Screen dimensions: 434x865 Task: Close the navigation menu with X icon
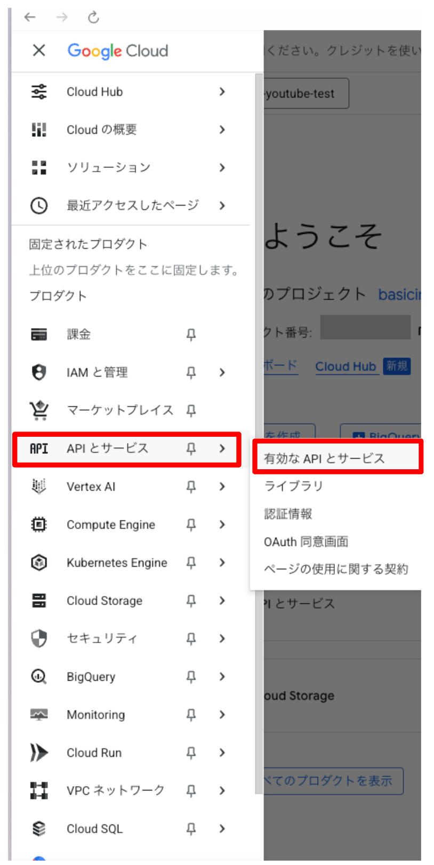(x=39, y=51)
